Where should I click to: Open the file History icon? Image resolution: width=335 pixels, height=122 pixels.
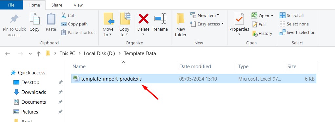255,33
